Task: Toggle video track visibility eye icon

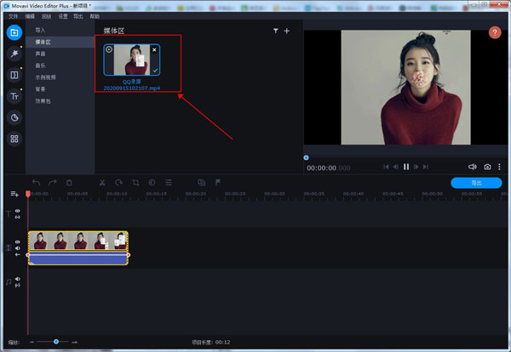Action: coord(17,241)
